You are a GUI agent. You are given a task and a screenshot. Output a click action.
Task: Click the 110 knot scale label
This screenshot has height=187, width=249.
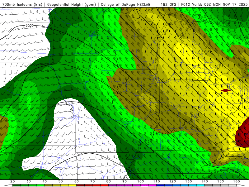157,181
